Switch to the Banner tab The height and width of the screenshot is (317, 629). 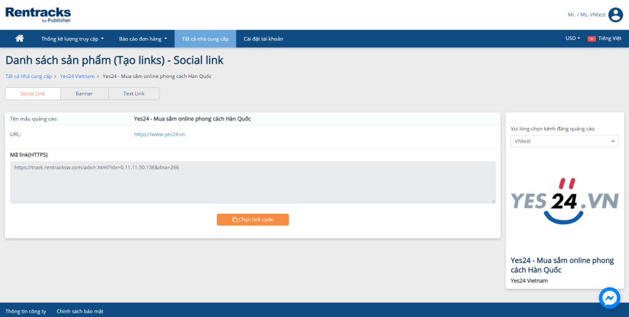coord(84,93)
